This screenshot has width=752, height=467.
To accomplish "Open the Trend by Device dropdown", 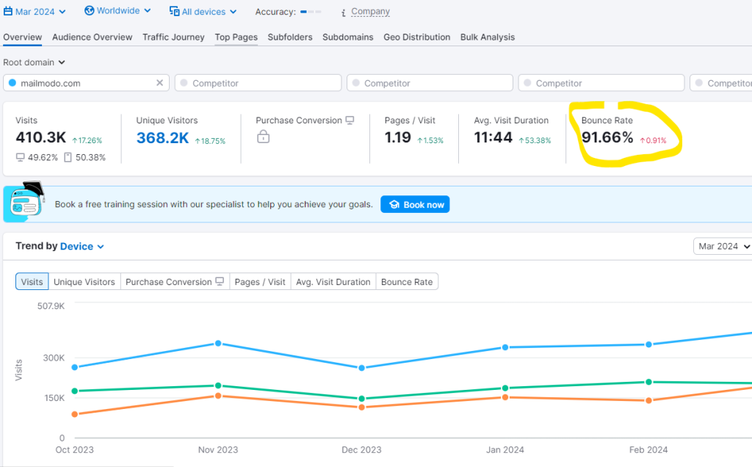I will point(82,247).
